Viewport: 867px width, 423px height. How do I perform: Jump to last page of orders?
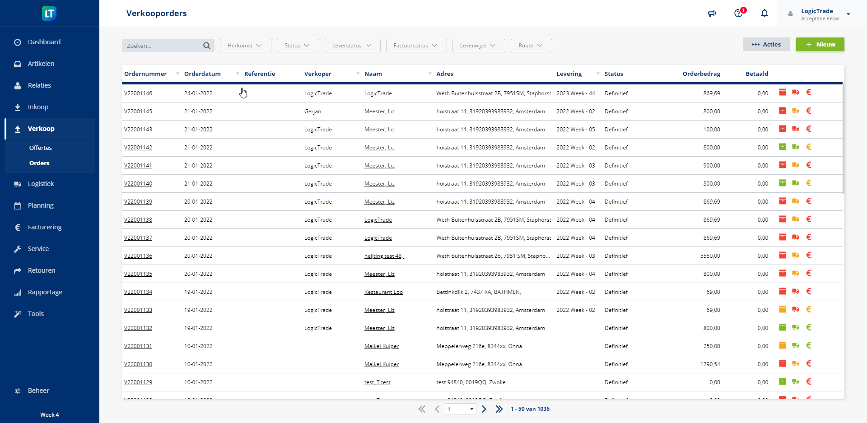point(499,409)
